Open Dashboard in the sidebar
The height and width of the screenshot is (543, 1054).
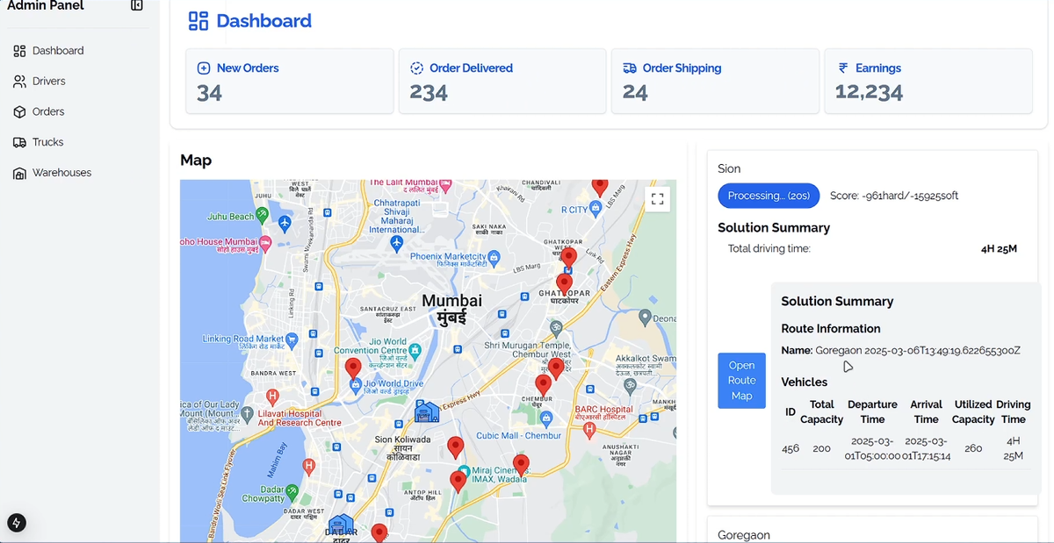pyautogui.click(x=48, y=51)
